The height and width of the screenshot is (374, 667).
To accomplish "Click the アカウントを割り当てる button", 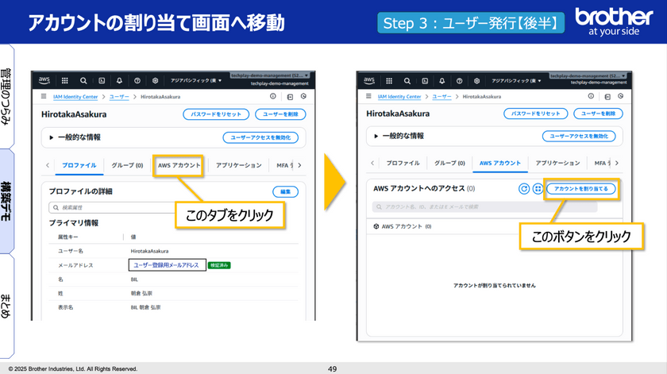I will [581, 189].
